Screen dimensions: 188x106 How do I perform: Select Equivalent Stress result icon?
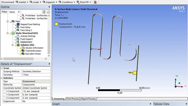tap(23, 54)
